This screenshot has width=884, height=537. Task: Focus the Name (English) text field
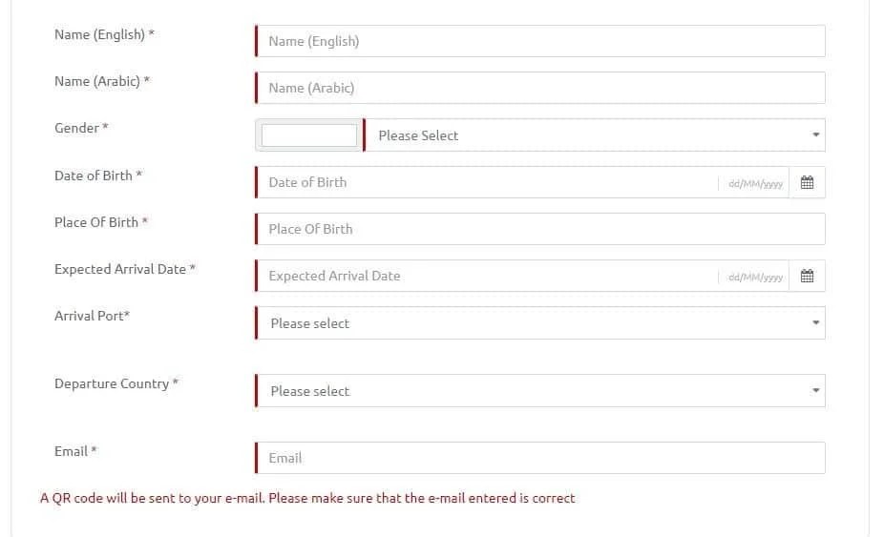[x=540, y=41]
